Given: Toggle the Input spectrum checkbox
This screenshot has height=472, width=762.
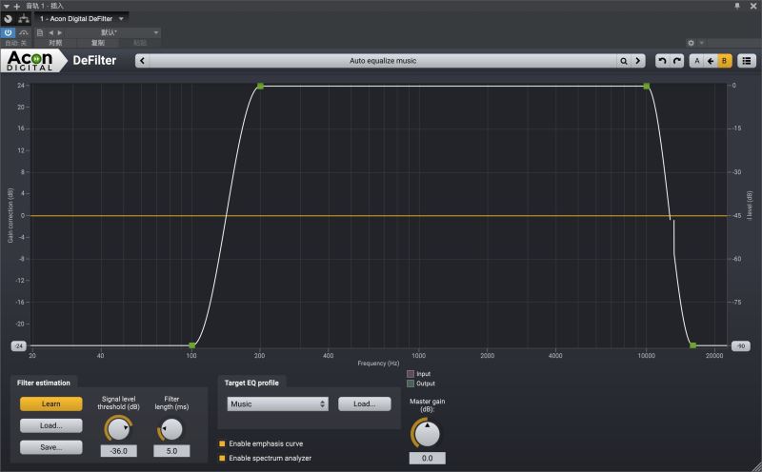Looking at the screenshot, I should 411,374.
